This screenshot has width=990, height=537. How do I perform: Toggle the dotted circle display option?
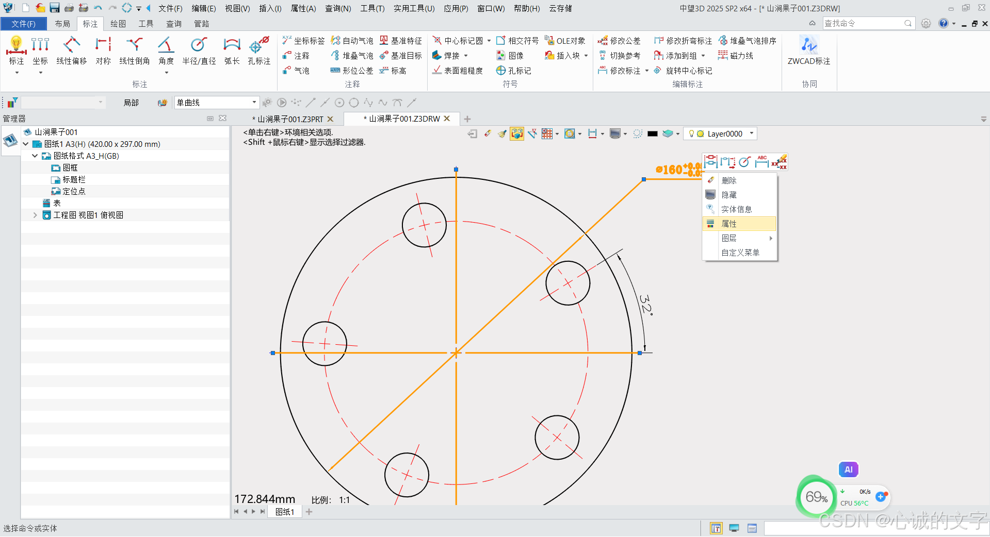[x=638, y=134]
